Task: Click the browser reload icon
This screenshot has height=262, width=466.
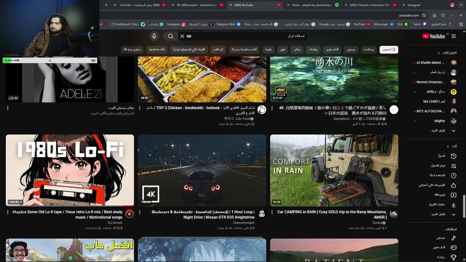Action: point(443,15)
